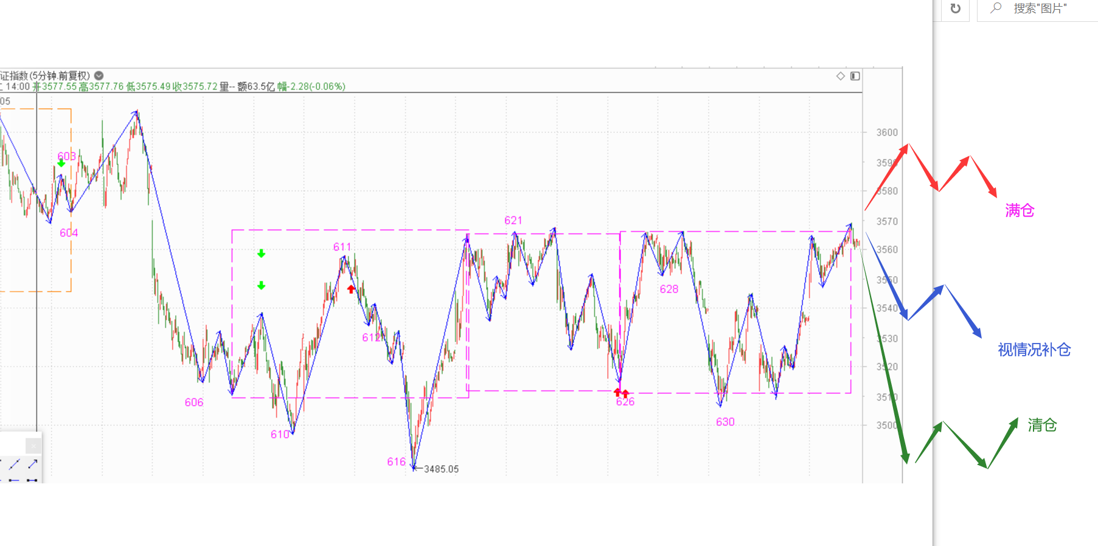Viewport: 1098px width, 546px height.
Task: Click the refresh button beside search
Action: pyautogui.click(x=955, y=9)
